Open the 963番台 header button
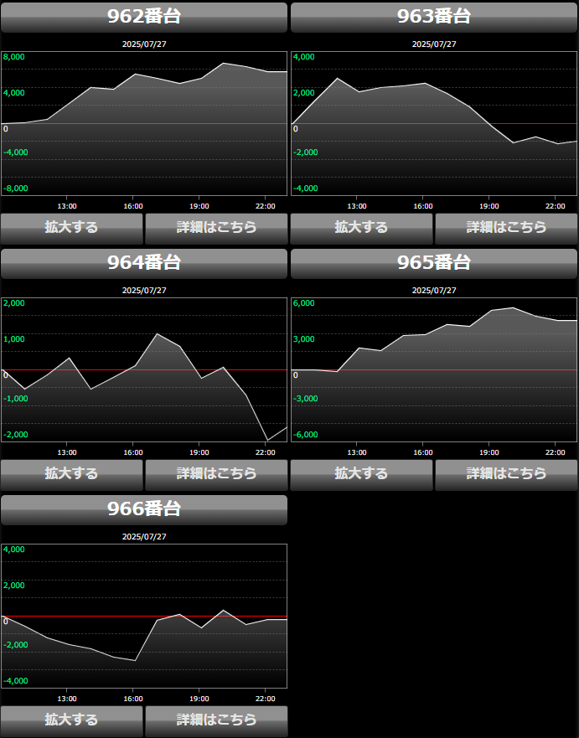The image size is (579, 738). click(434, 18)
